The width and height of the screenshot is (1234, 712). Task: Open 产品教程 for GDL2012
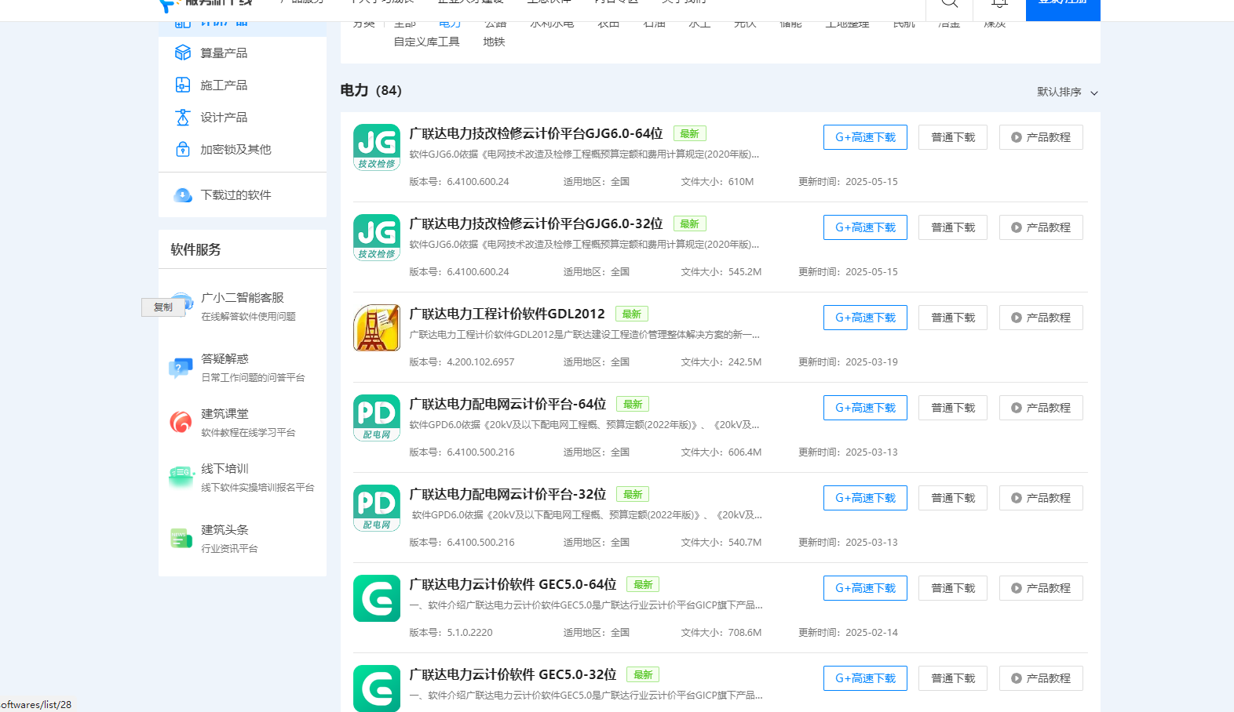1041,318
